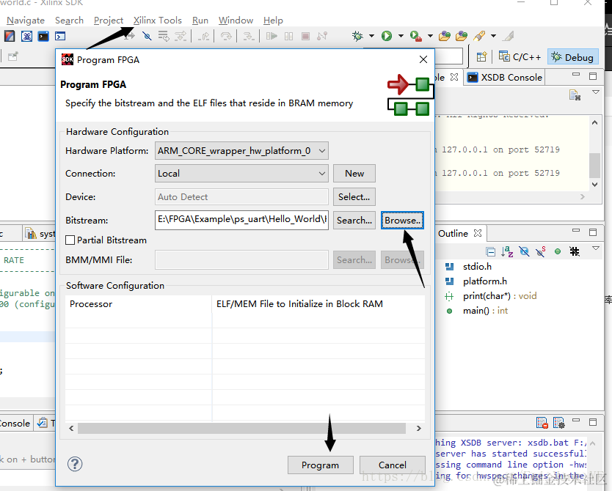Click Search... next to Bitstream
Image resolution: width=612 pixels, height=491 pixels.
pos(354,220)
